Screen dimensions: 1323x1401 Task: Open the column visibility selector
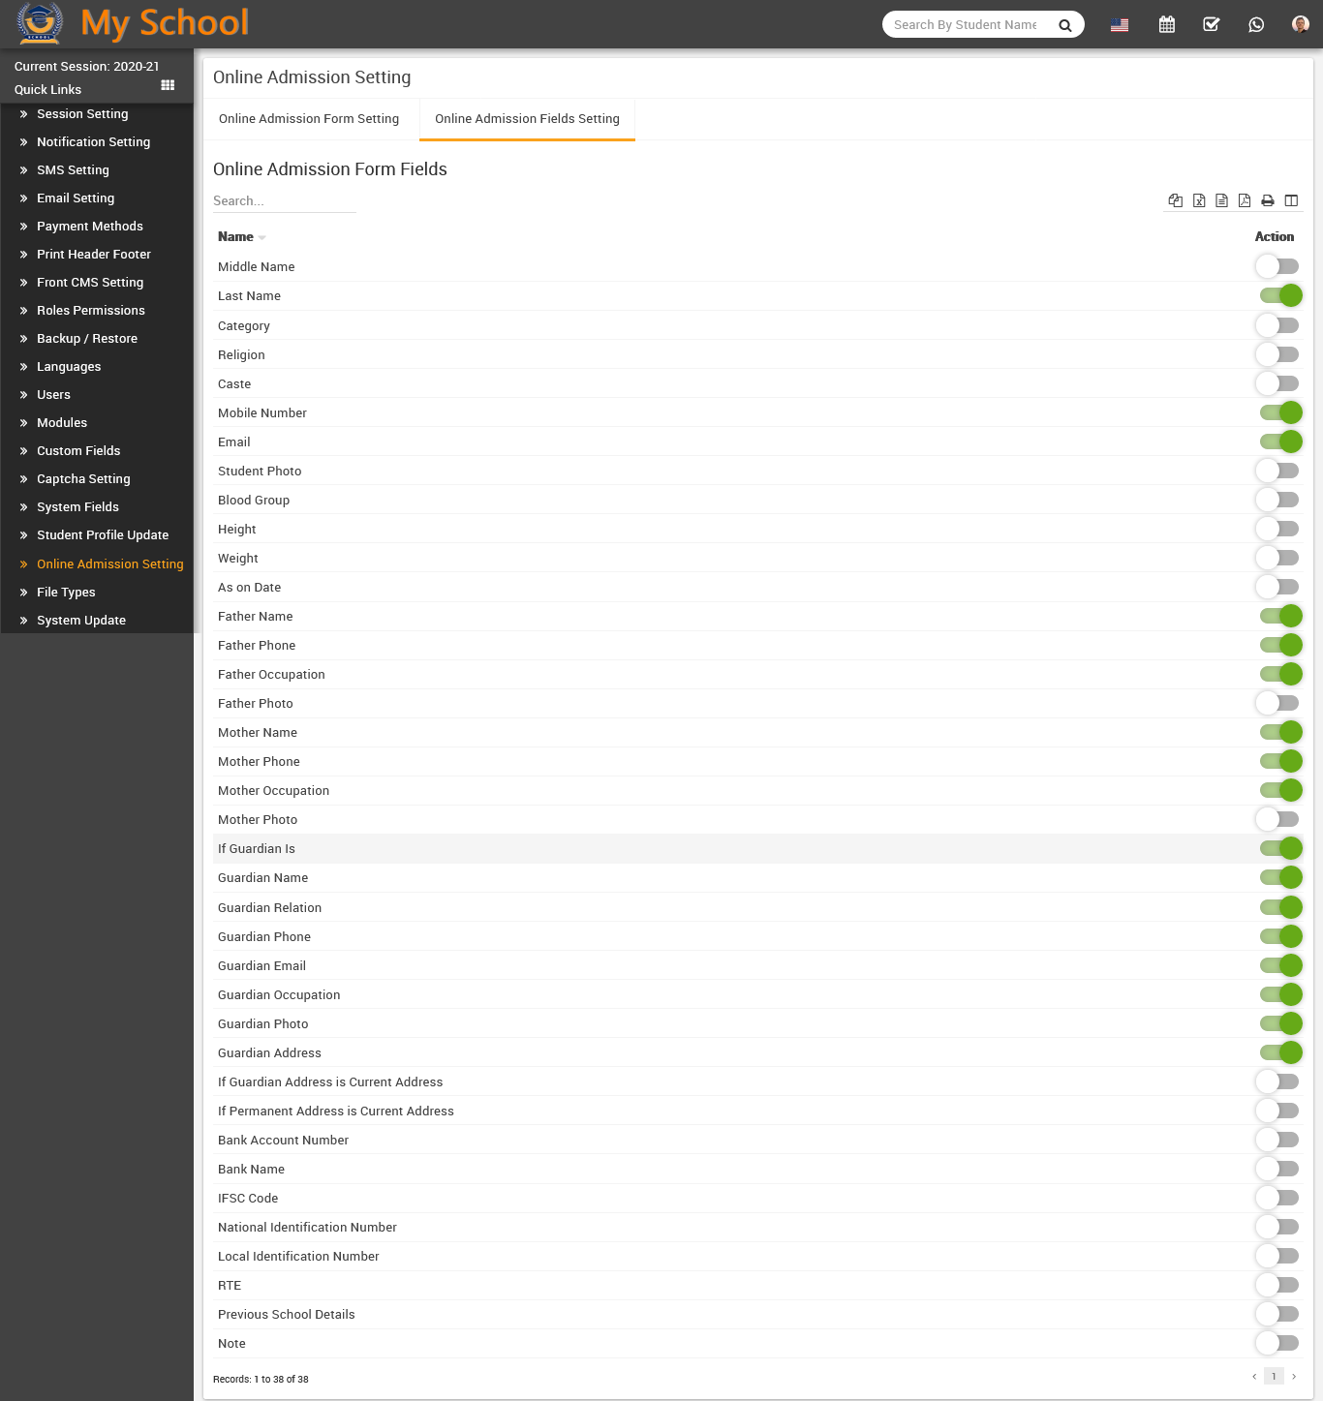click(x=1291, y=200)
